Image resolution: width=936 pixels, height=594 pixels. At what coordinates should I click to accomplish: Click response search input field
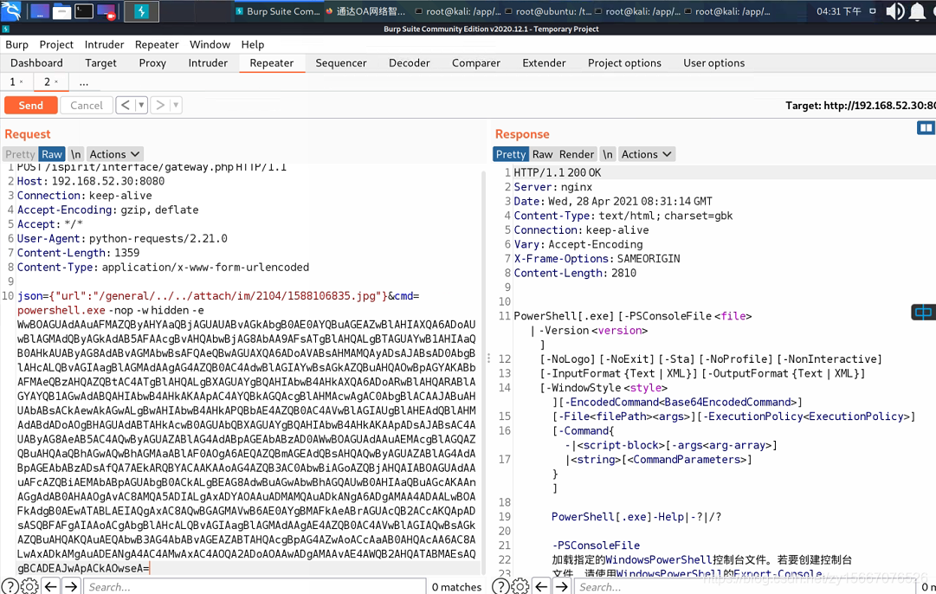pyautogui.click(x=745, y=586)
